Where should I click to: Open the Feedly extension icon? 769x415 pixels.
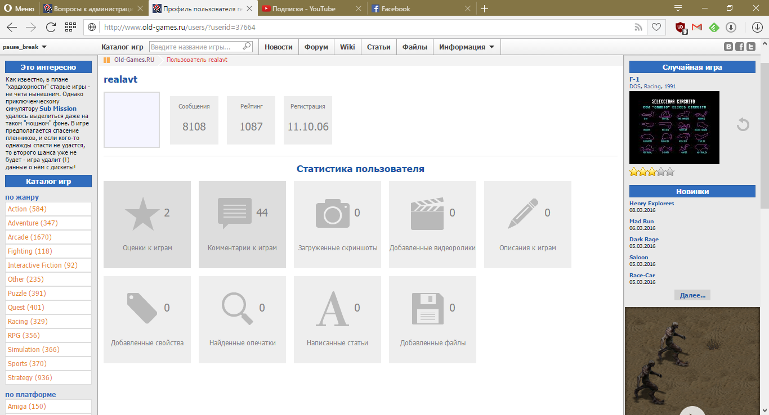tap(714, 27)
